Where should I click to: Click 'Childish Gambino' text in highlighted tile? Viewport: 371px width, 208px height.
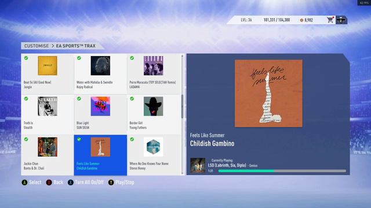click(87, 168)
